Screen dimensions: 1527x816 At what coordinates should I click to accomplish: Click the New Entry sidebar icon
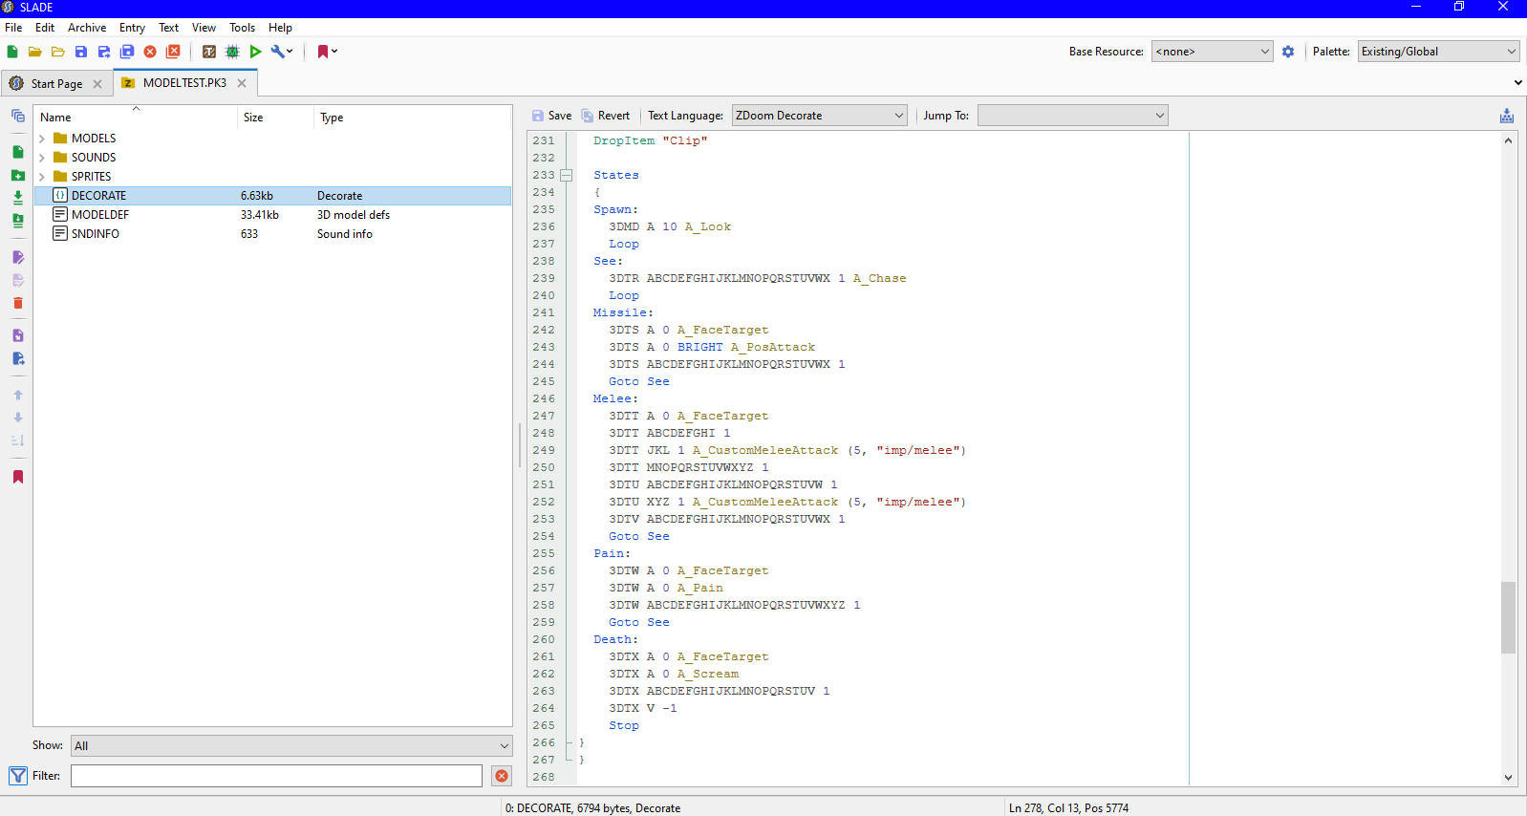[x=17, y=152]
